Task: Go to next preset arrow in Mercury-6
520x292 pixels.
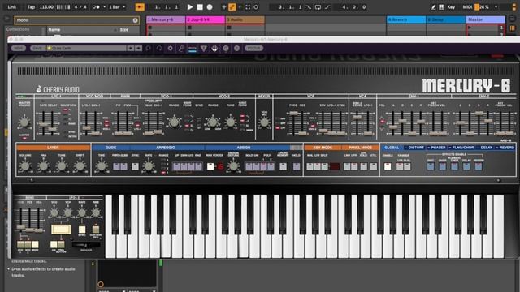Action: pyautogui.click(x=138, y=49)
